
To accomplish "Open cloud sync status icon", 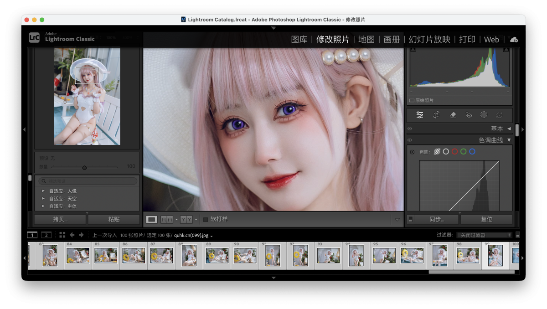I will [514, 40].
